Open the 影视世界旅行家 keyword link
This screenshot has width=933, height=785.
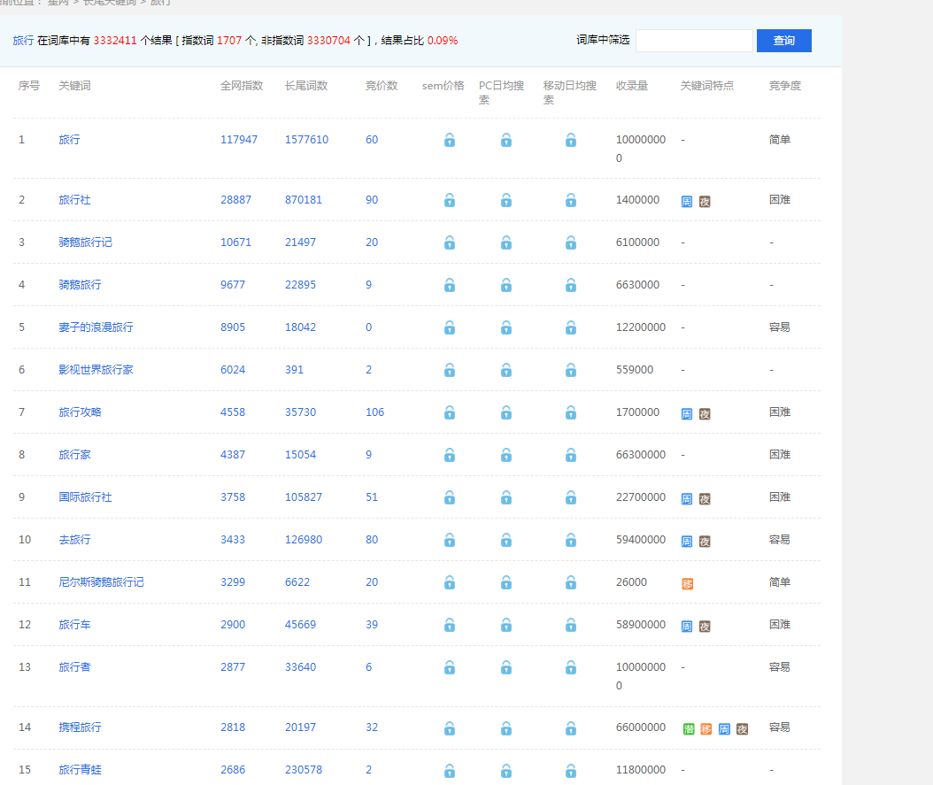click(96, 370)
